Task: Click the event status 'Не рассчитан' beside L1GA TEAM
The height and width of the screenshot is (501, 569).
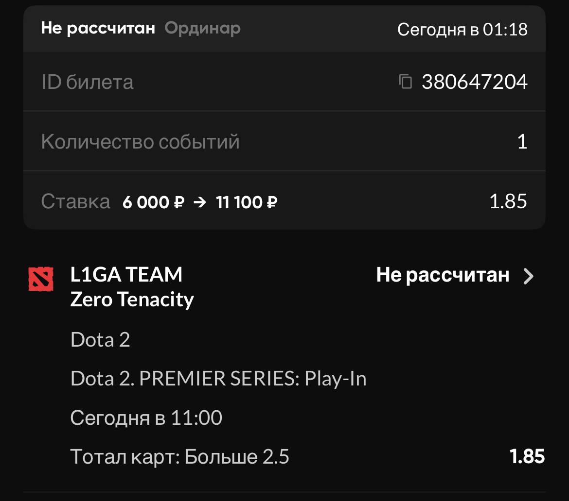Action: pos(443,275)
